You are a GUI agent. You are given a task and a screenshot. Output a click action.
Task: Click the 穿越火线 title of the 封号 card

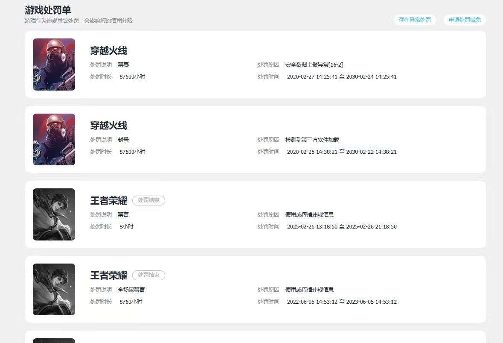(108, 126)
